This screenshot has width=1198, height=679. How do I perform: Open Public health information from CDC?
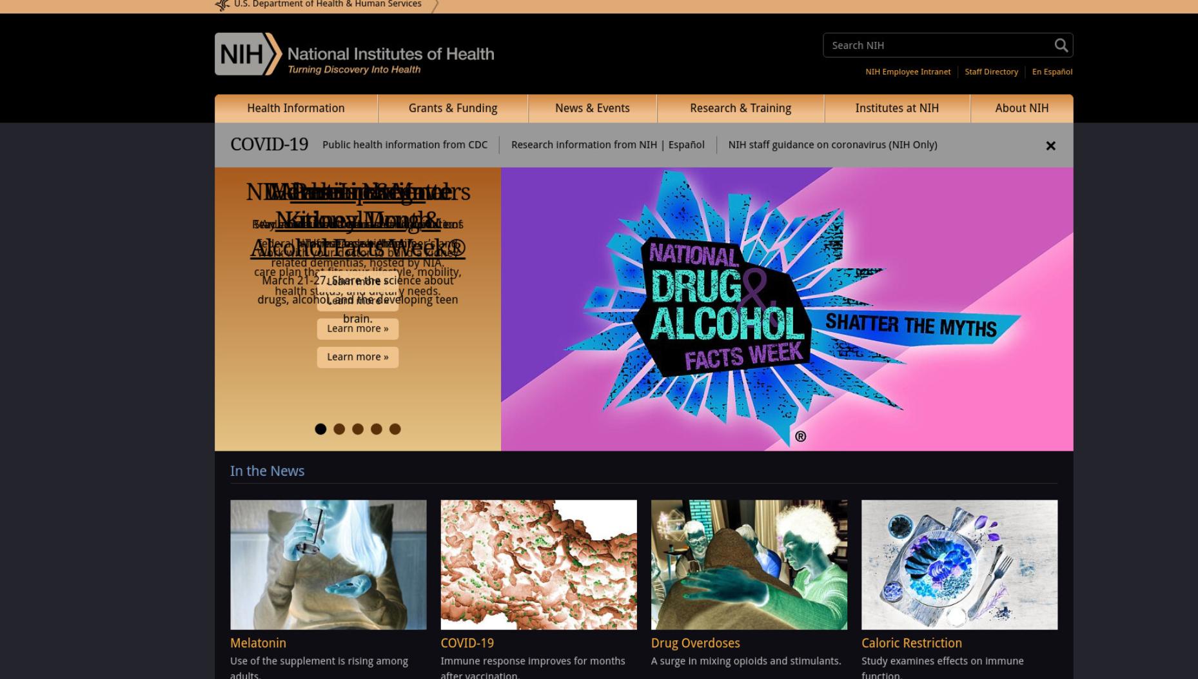point(405,144)
